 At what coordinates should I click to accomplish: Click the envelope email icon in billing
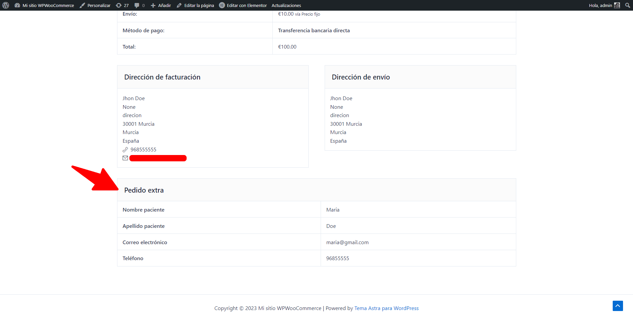point(125,158)
